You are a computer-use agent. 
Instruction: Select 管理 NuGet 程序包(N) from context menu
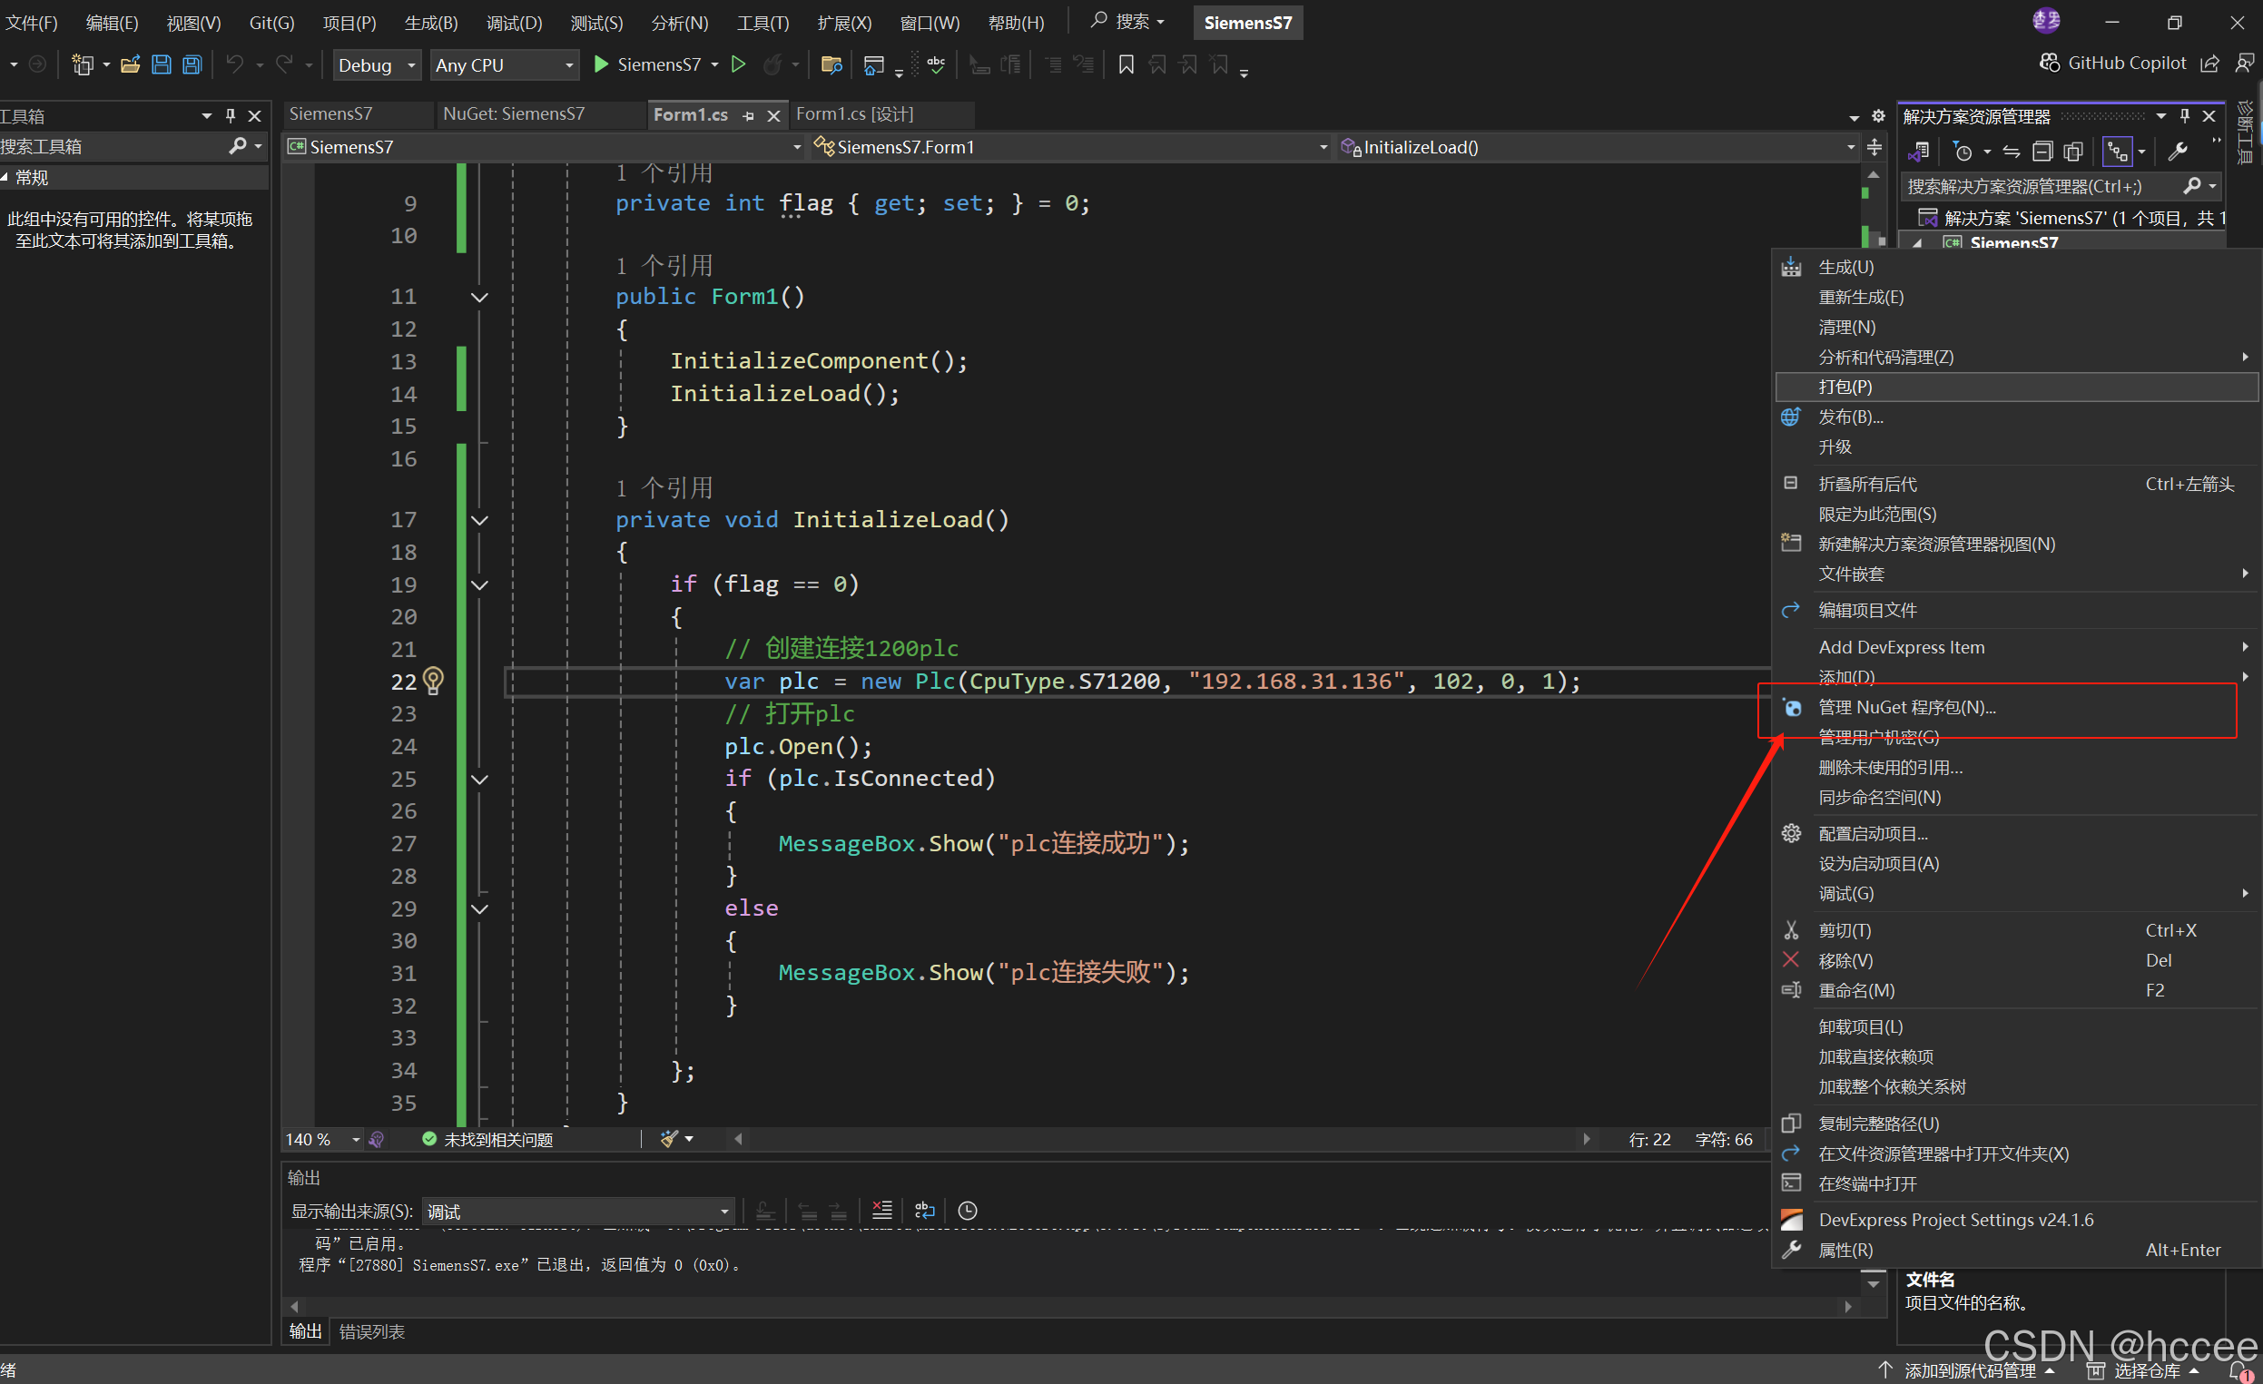1906,707
